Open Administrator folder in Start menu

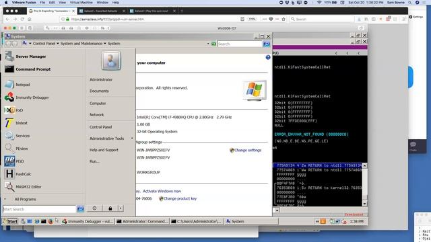coord(101,79)
